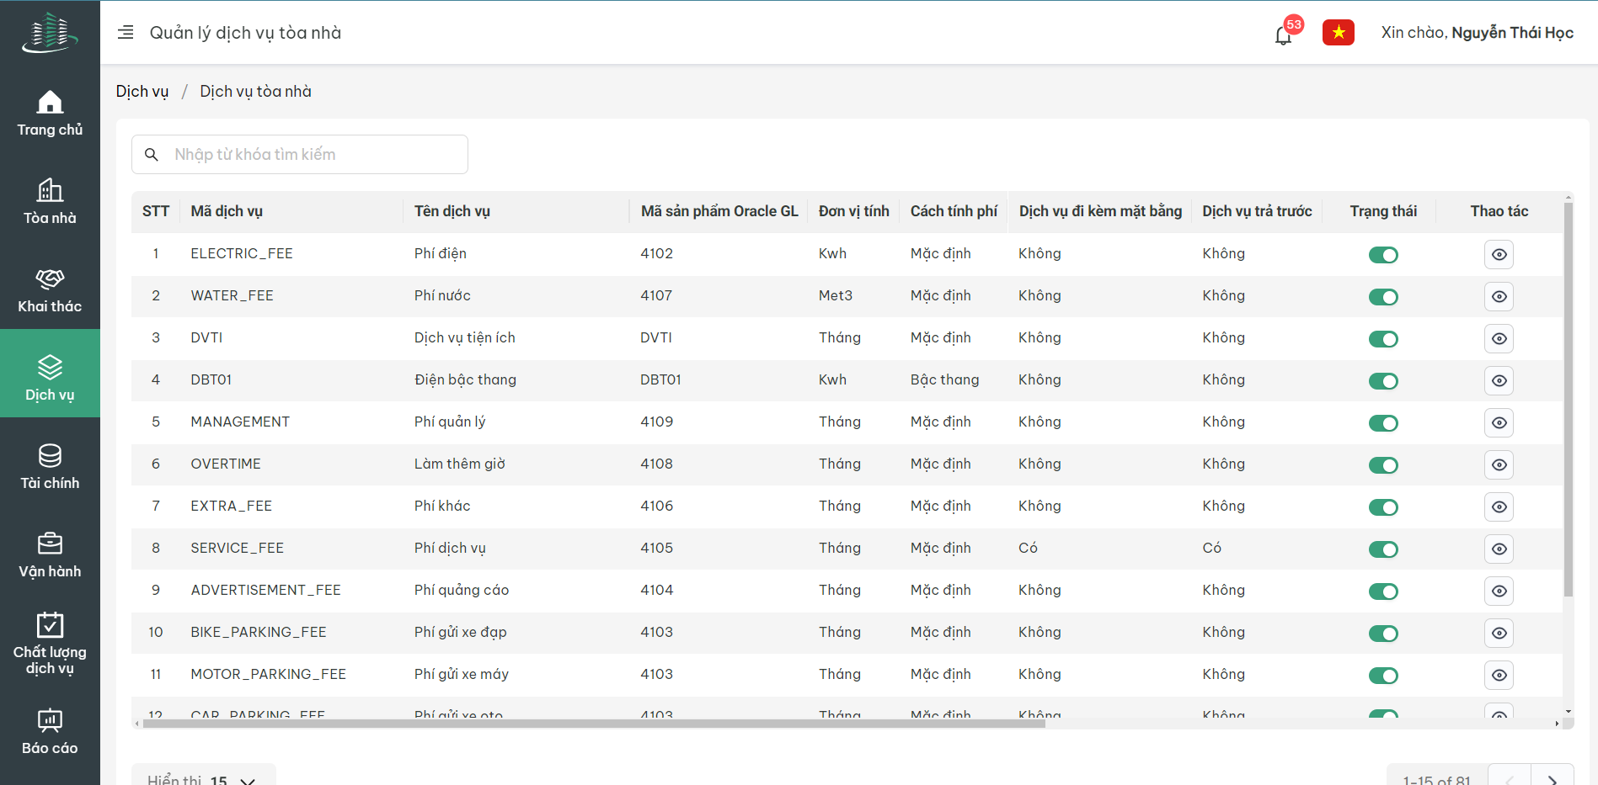Select the Phí điện service name cell
1598x785 pixels.
(x=441, y=253)
